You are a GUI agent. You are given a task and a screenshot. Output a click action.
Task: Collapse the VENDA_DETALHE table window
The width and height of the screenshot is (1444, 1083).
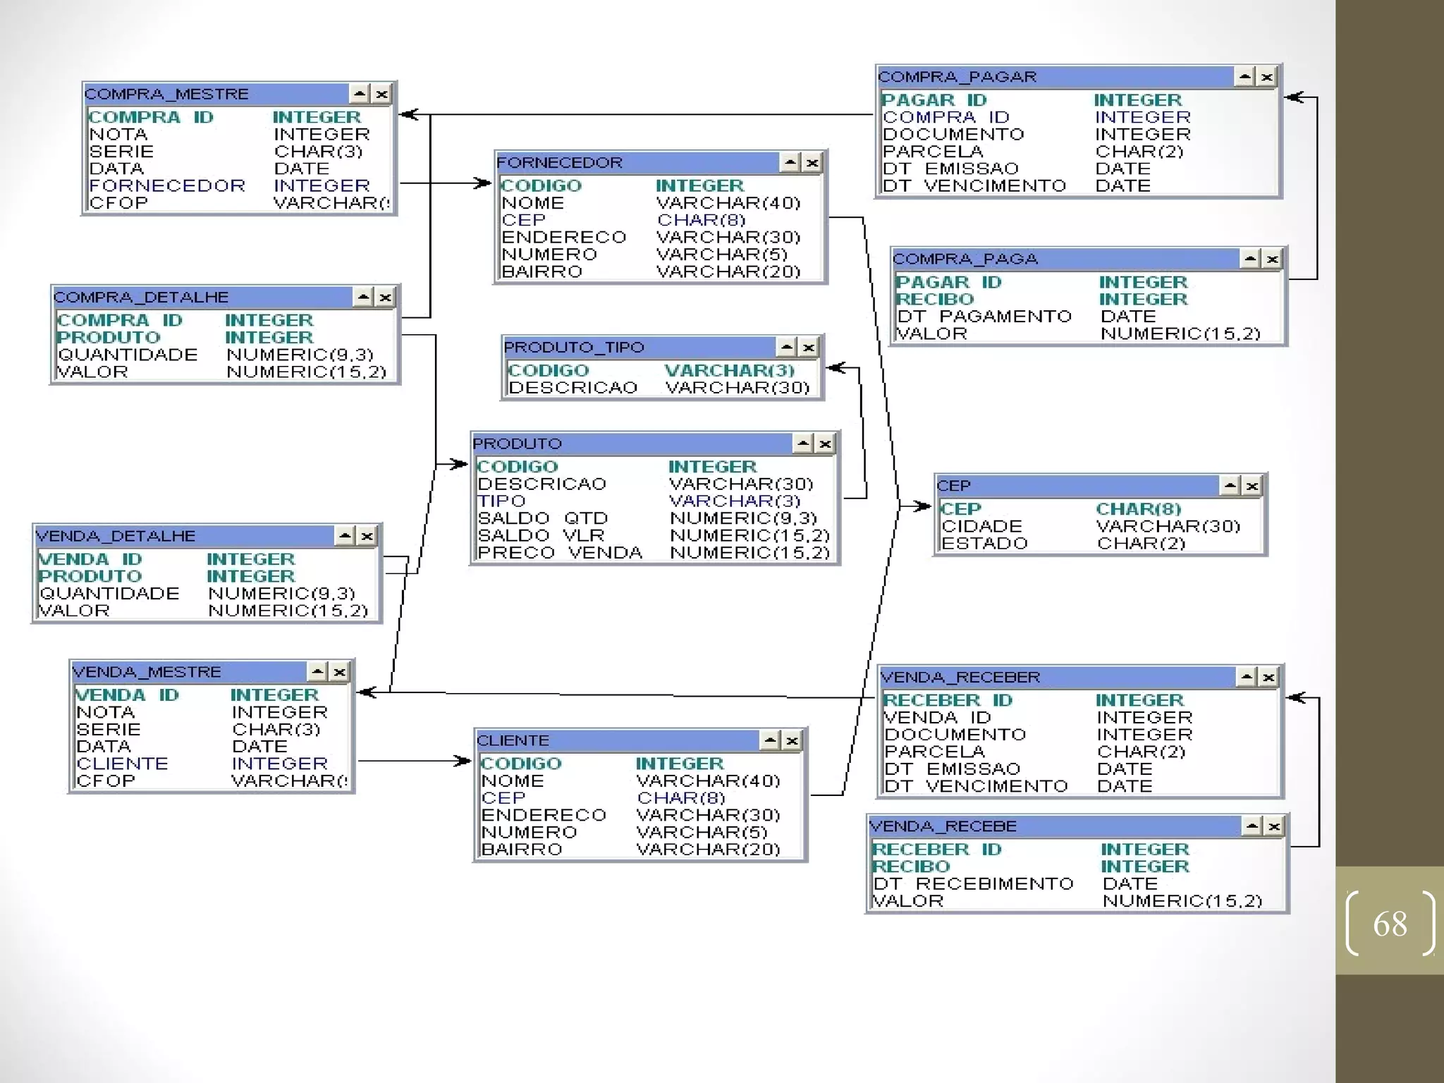[345, 536]
